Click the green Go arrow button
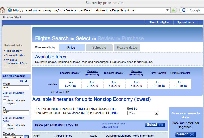Screen dimensions: 204x138 pos(174,10)
